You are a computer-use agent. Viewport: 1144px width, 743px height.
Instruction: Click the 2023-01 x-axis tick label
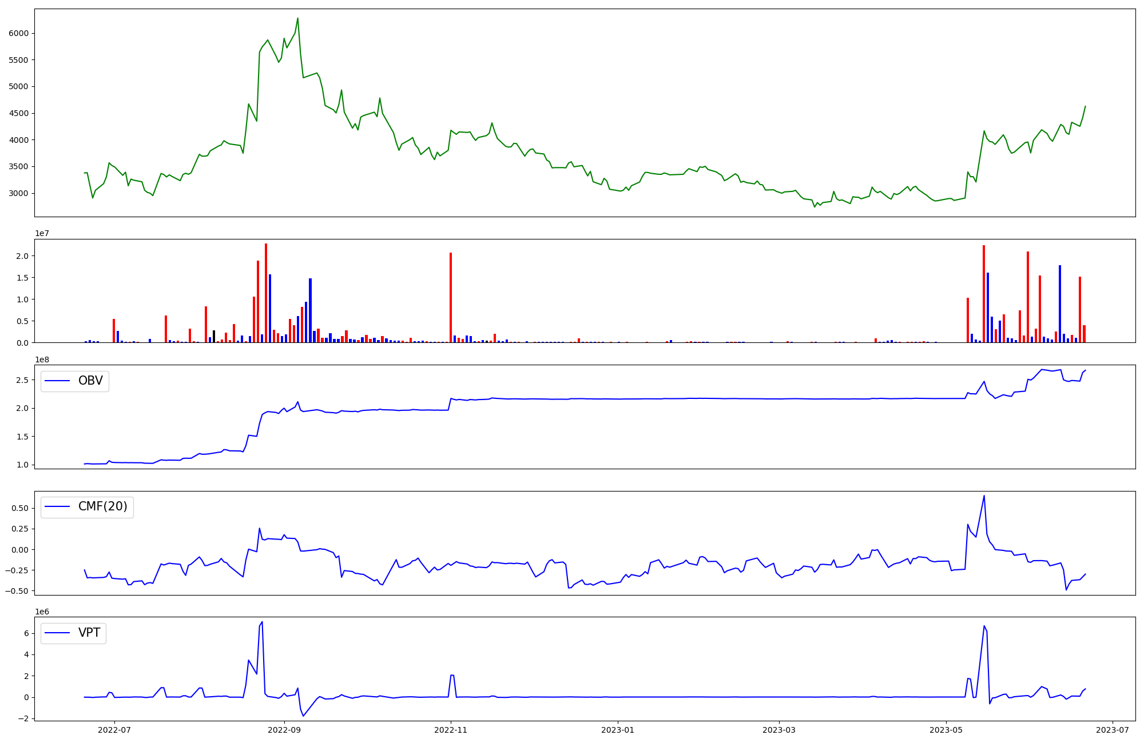pyautogui.click(x=618, y=730)
